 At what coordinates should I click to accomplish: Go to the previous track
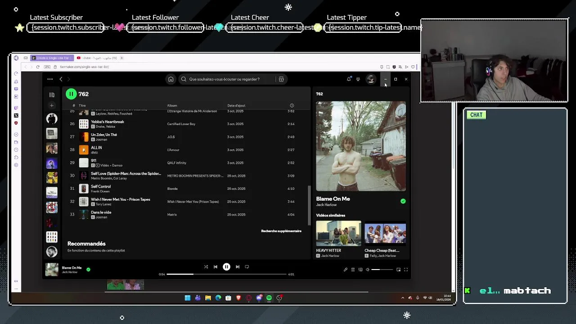(x=216, y=267)
